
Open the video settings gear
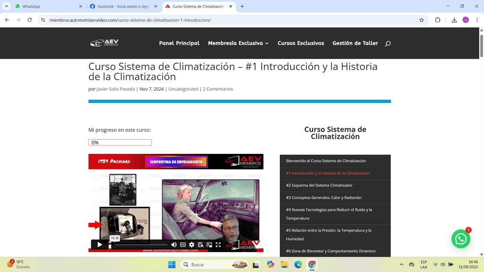[x=191, y=245]
